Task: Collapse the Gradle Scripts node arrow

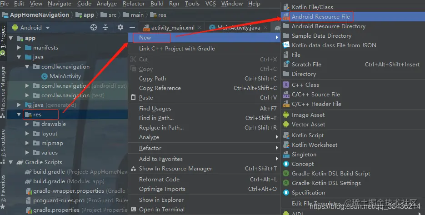Action: tap(11, 162)
